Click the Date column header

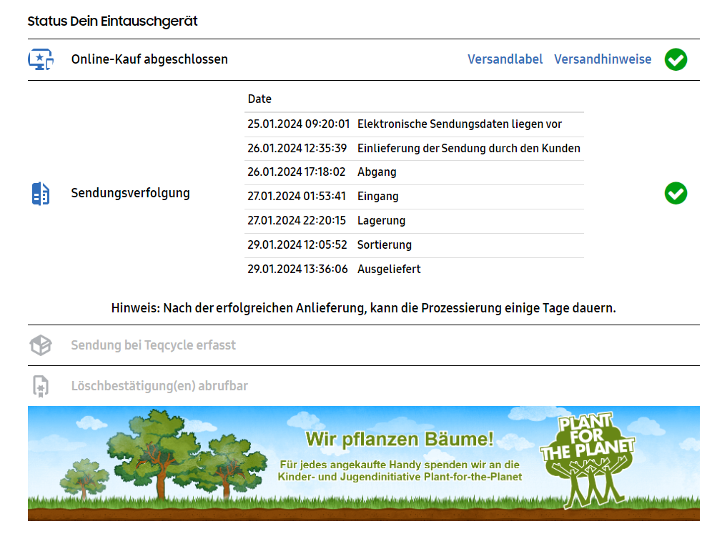259,99
